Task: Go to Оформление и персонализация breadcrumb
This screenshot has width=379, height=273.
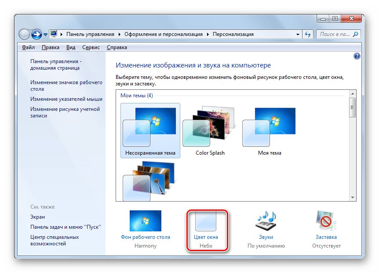Action: coord(164,34)
